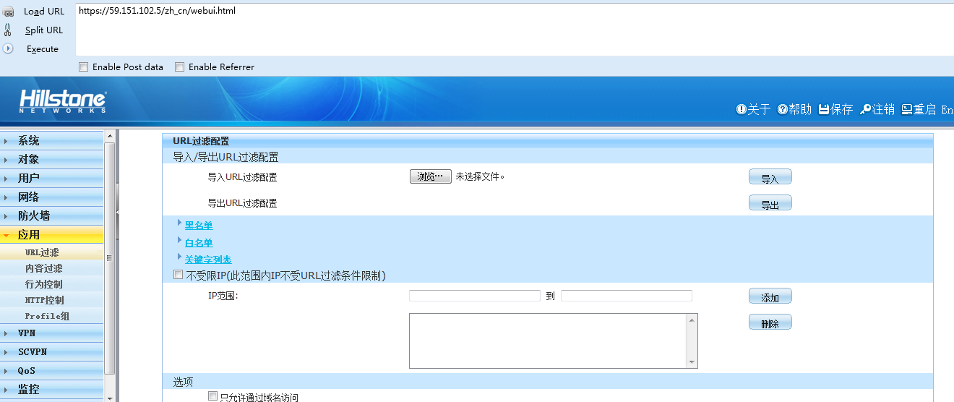Screen dimensions: 954x402
Task: Click the 保存 floppy disk icon
Action: click(824, 109)
